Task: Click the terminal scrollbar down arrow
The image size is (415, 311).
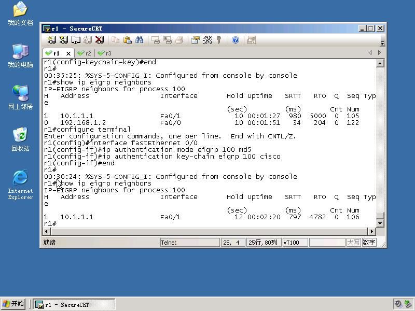Action: [380, 223]
